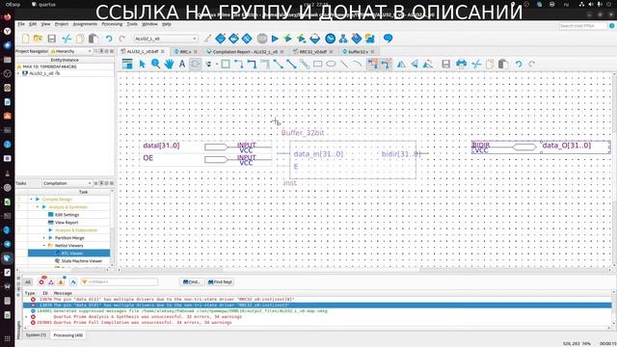The height and width of the screenshot is (347, 617).
Task: Select the Orthogonal Bus tool
Action: (252, 65)
